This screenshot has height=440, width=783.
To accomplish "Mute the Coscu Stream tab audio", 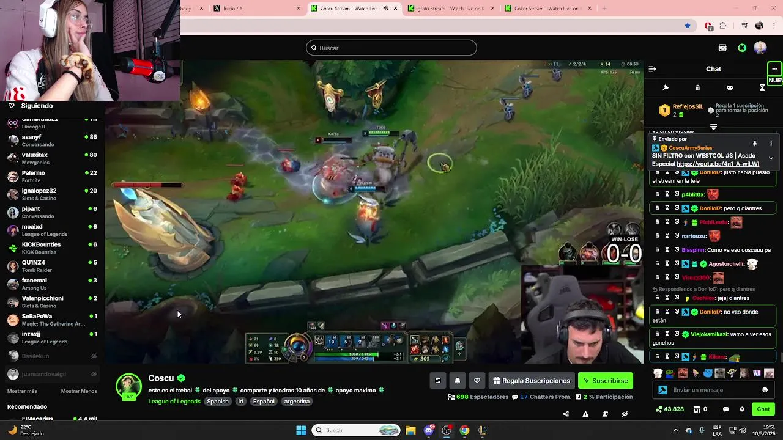I will 385,9.
